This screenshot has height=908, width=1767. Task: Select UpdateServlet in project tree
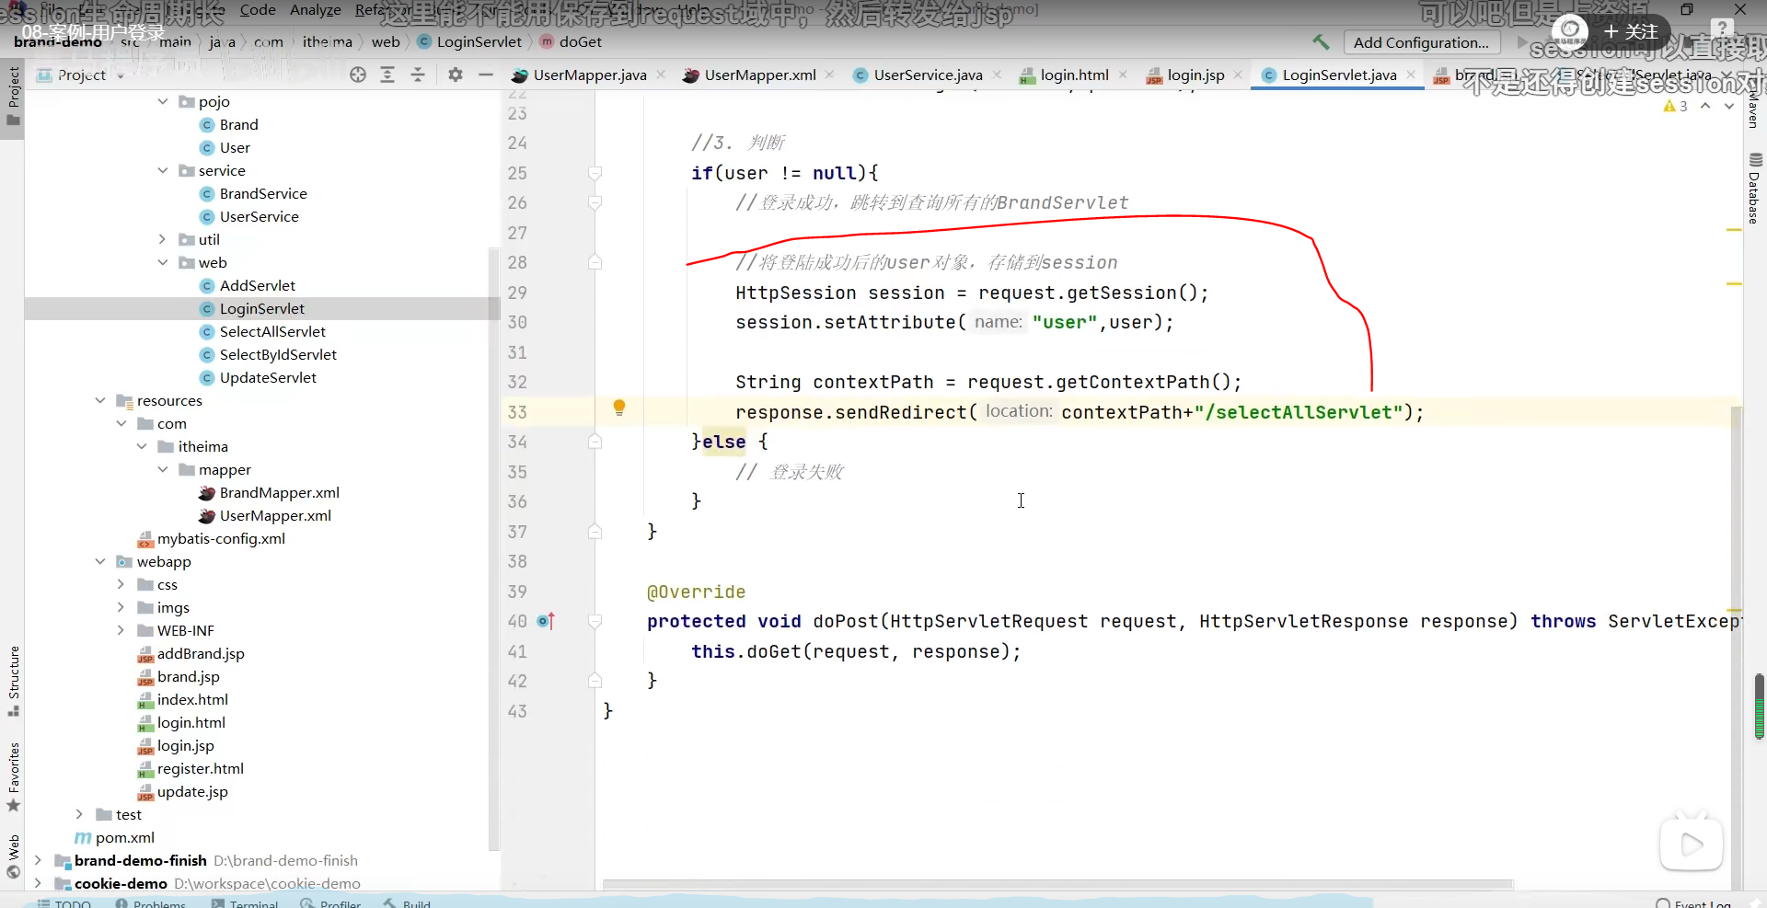(x=268, y=377)
